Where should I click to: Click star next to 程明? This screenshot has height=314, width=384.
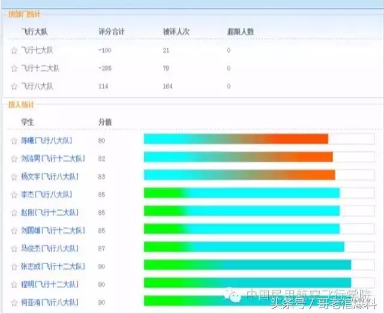(14, 285)
